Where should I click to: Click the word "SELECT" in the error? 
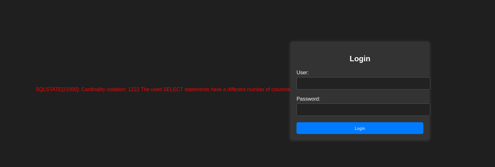pyautogui.click(x=173, y=89)
